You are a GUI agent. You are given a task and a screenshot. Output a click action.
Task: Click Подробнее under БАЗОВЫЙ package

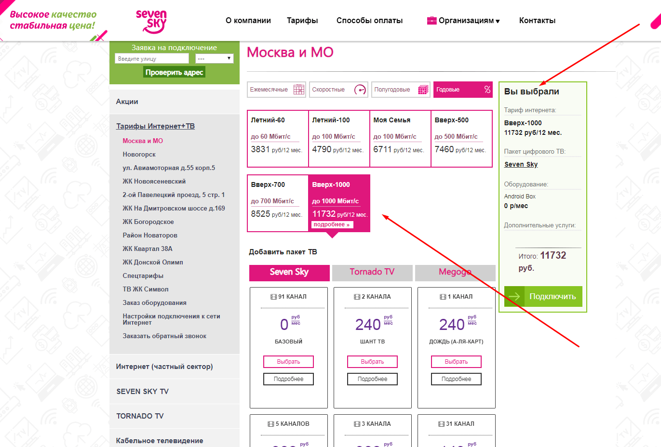point(288,379)
